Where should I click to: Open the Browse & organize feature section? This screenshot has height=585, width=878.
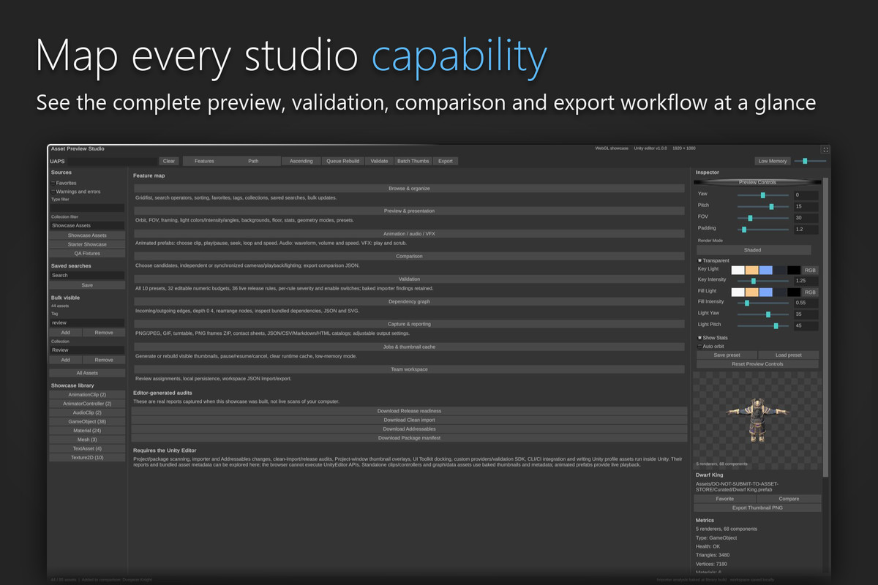(x=409, y=189)
